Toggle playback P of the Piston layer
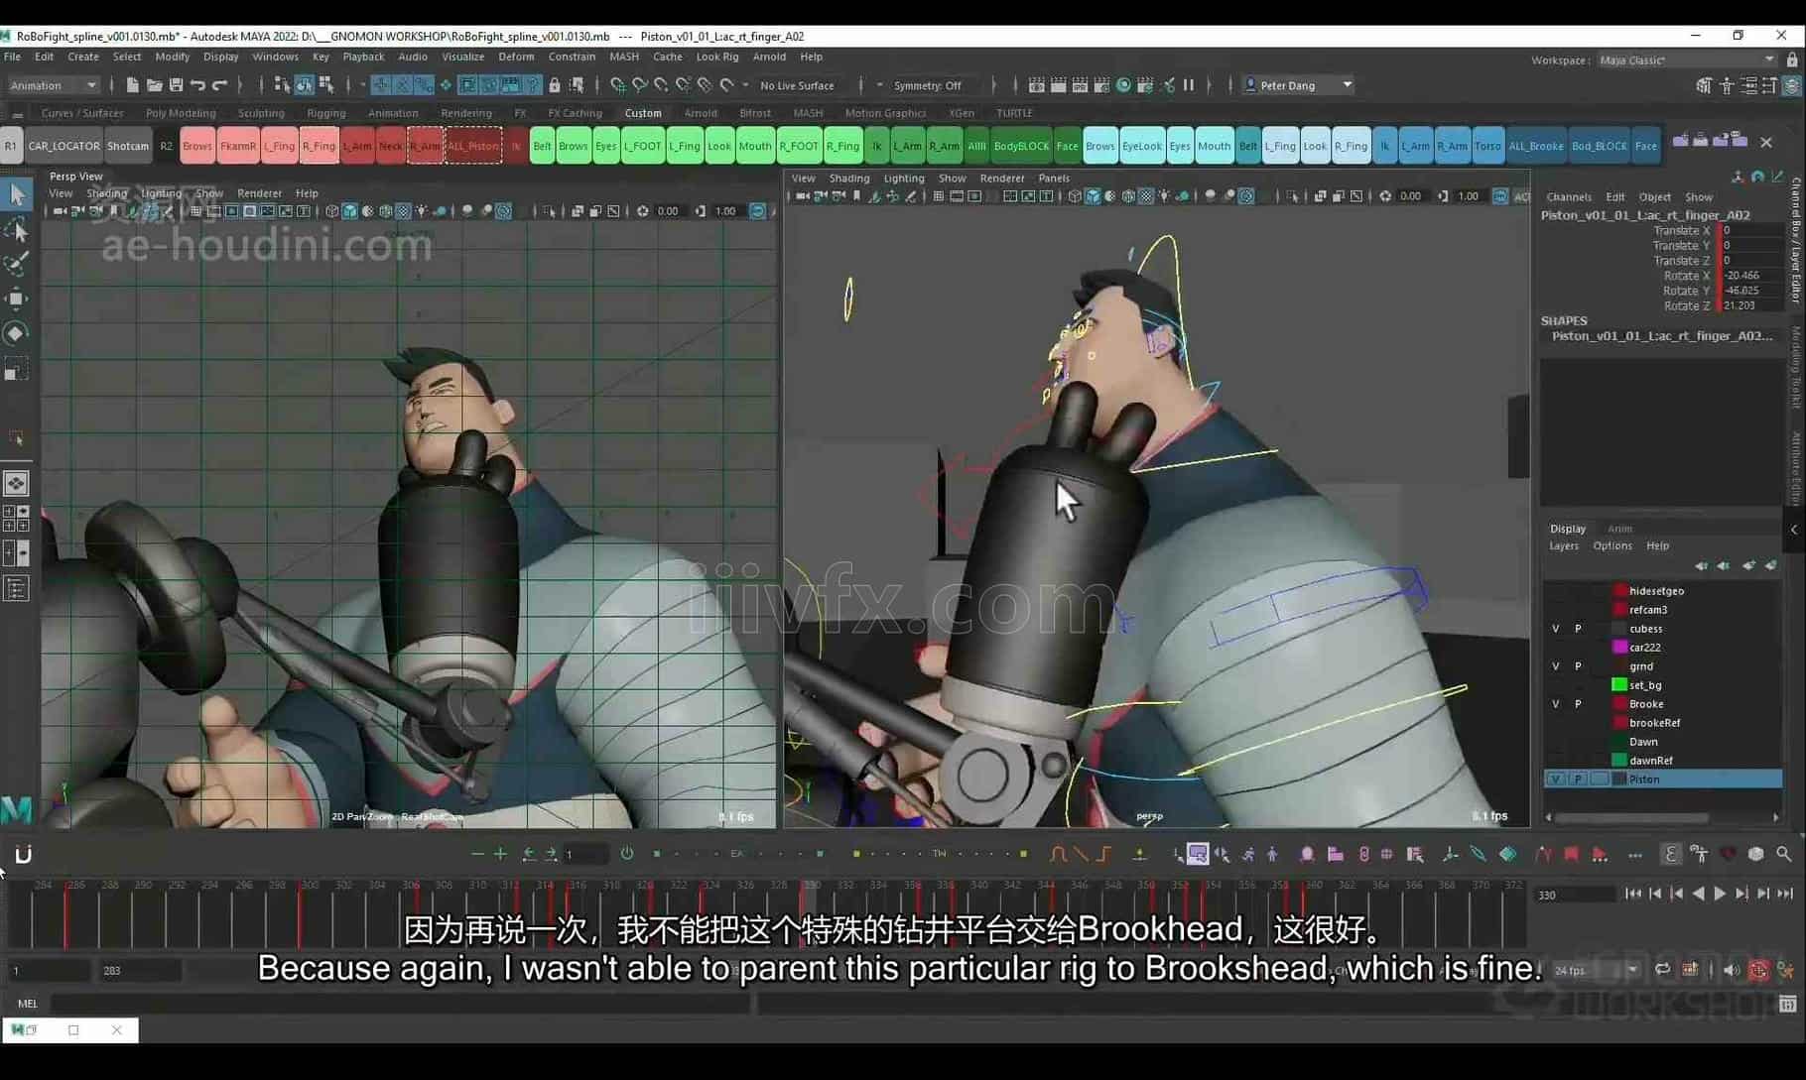Viewport: 1806px width, 1080px height. click(x=1578, y=780)
